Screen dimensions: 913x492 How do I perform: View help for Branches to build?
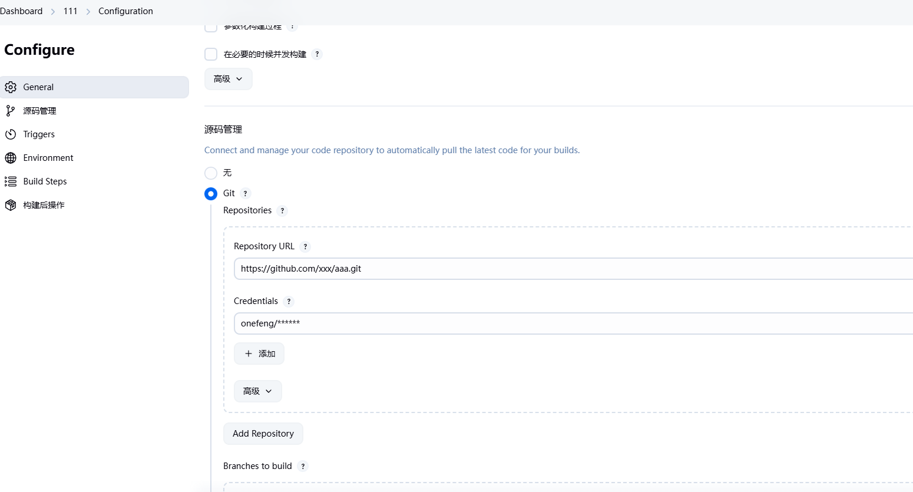303,466
